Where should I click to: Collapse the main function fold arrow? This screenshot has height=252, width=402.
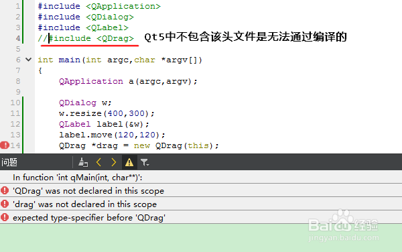coord(28,60)
